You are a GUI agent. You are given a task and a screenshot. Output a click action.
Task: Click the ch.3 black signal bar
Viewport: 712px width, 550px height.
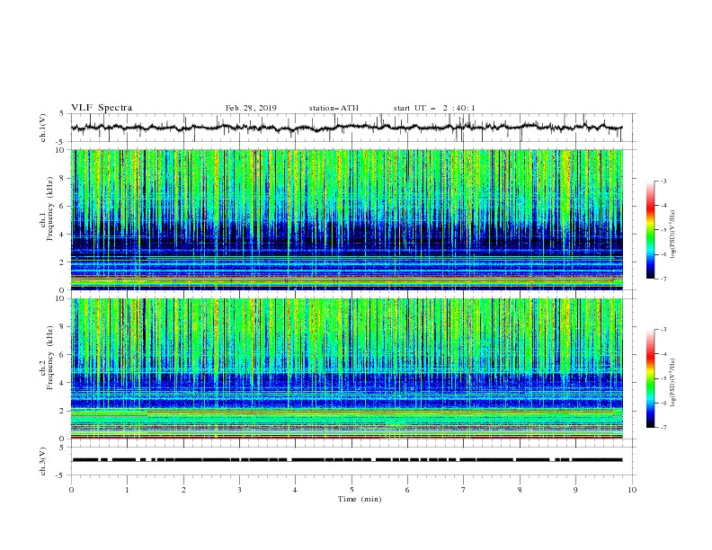(x=347, y=460)
